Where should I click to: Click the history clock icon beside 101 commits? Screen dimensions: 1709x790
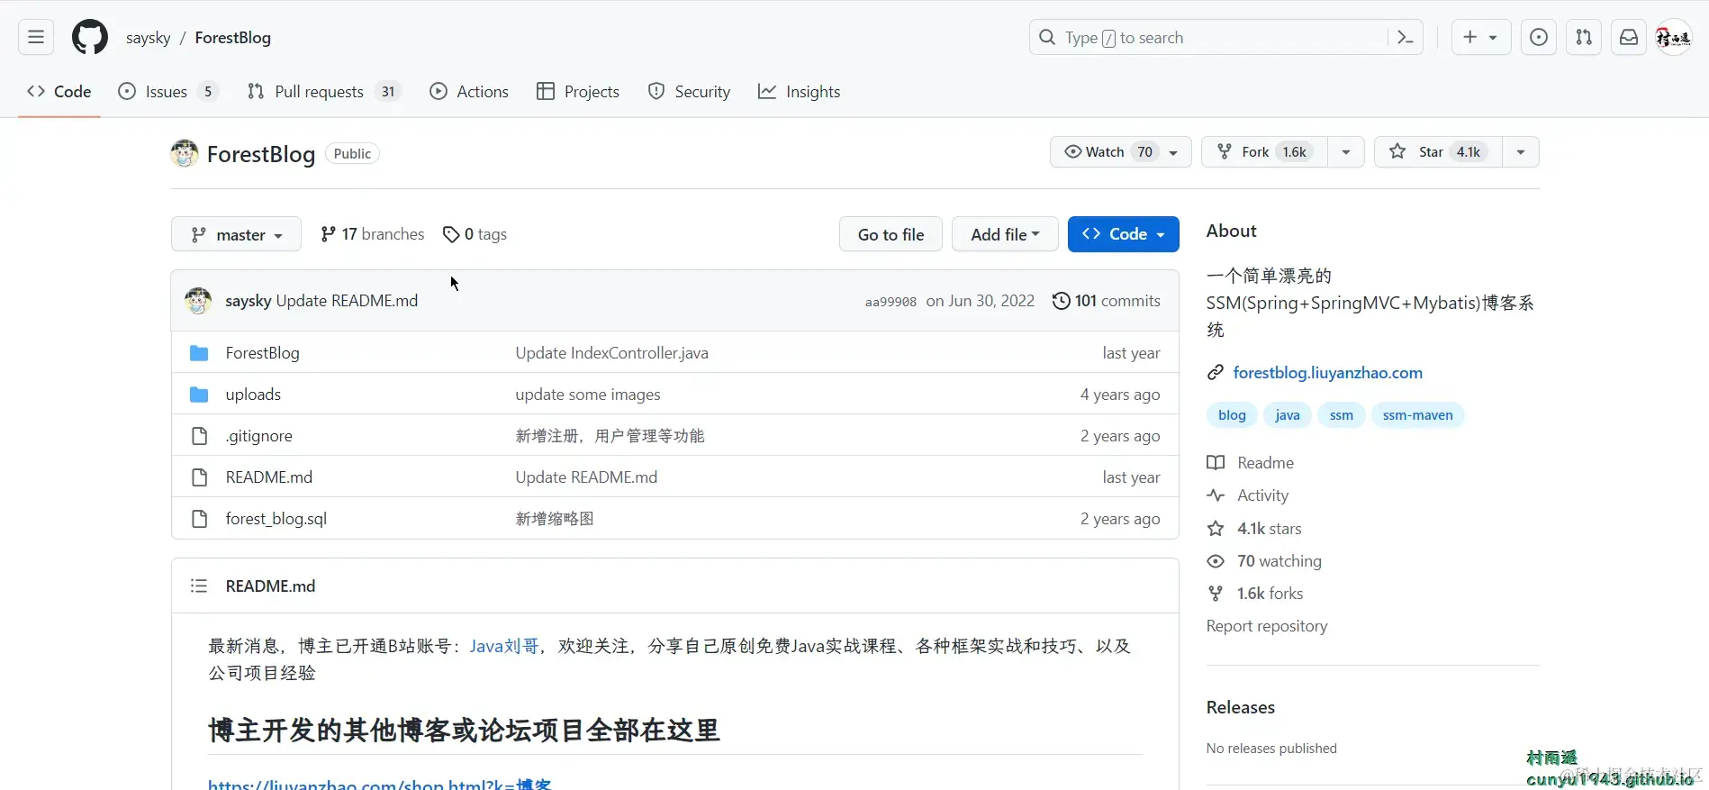pos(1062,301)
